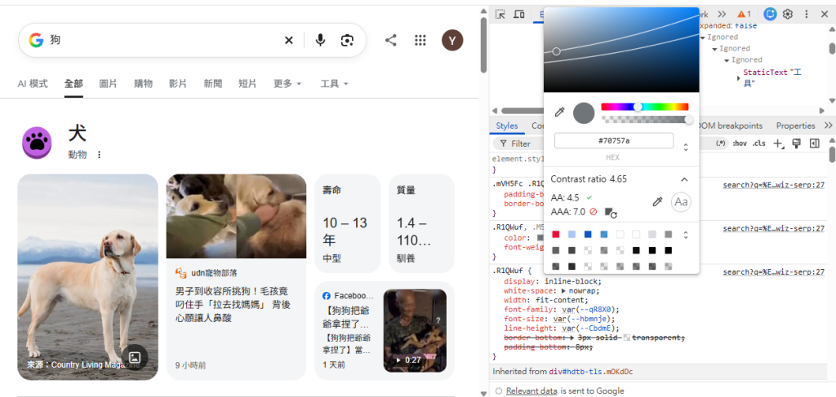
Task: Click the Aa contrast preview circle
Action: 681,202
